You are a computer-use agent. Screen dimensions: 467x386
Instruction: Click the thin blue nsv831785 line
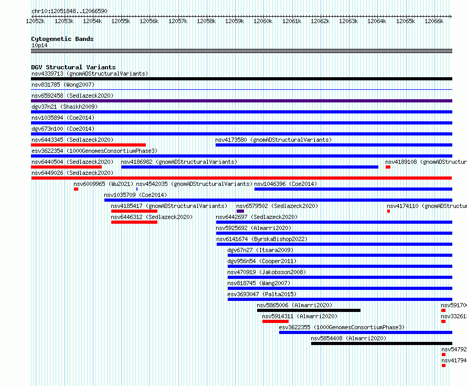pyautogui.click(x=241, y=90)
